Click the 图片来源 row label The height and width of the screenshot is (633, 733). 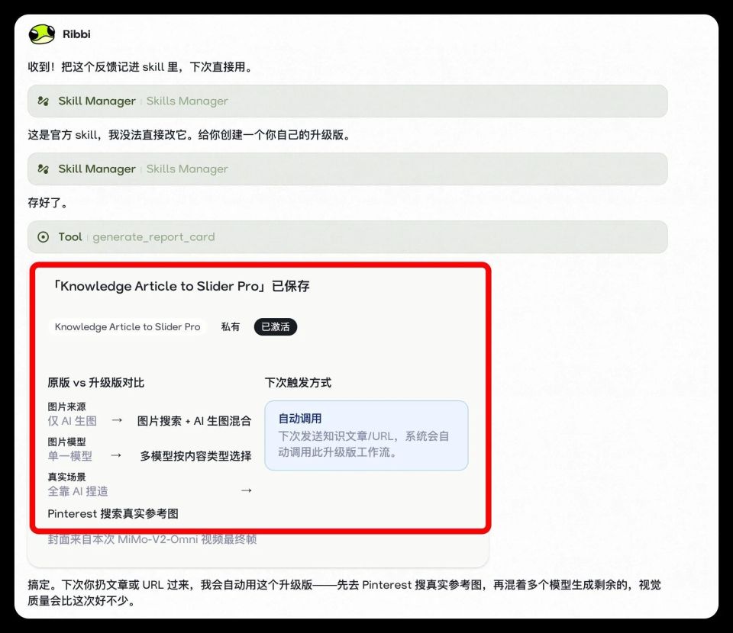(x=66, y=406)
